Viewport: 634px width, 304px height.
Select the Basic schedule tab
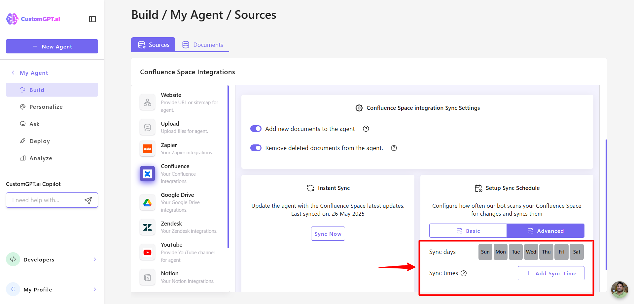tap(468, 231)
